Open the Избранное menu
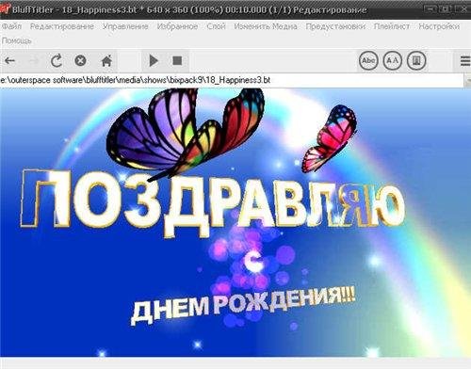This screenshot has height=369, width=471. point(177,26)
